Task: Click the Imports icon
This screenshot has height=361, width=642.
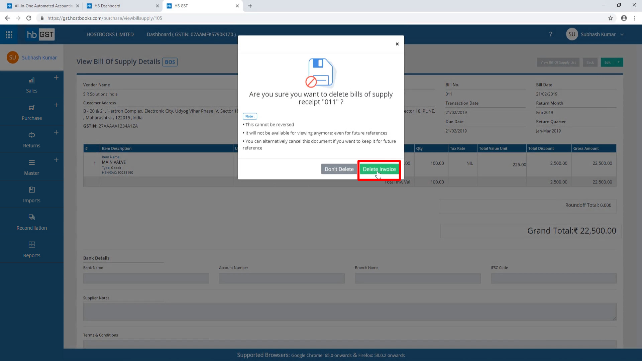Action: [32, 190]
